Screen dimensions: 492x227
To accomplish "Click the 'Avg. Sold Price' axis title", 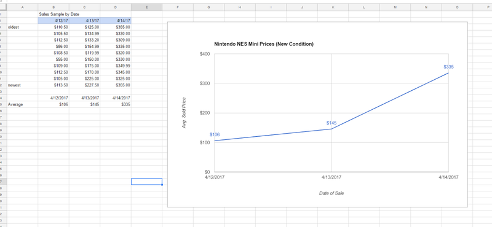I will (184, 113).
